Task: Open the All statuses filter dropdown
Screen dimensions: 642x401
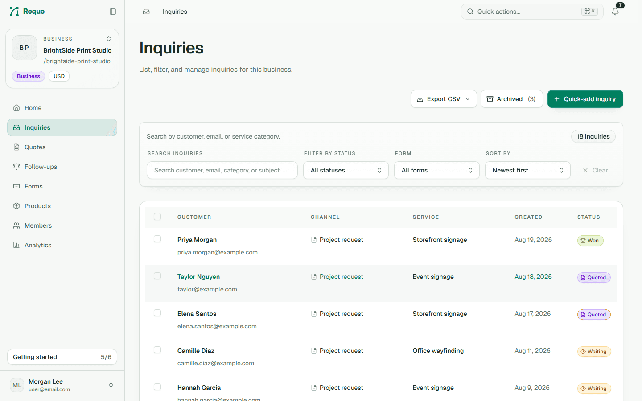Action: pyautogui.click(x=346, y=170)
